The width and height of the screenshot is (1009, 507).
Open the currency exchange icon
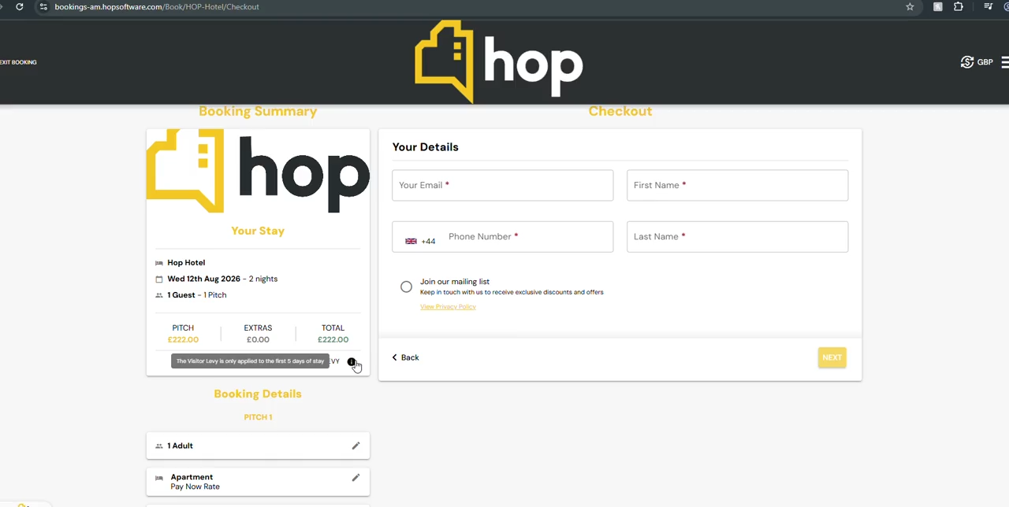click(x=967, y=62)
